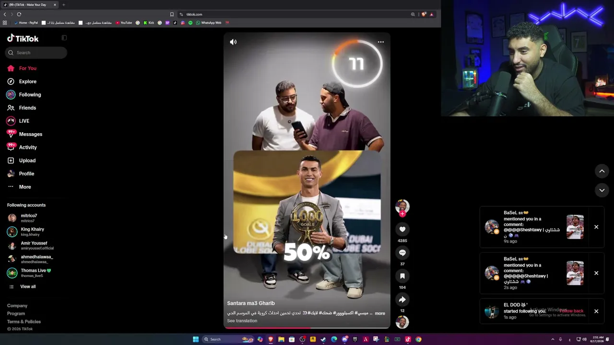
Task: Seek using the red video progress bar
Action: pos(307,328)
